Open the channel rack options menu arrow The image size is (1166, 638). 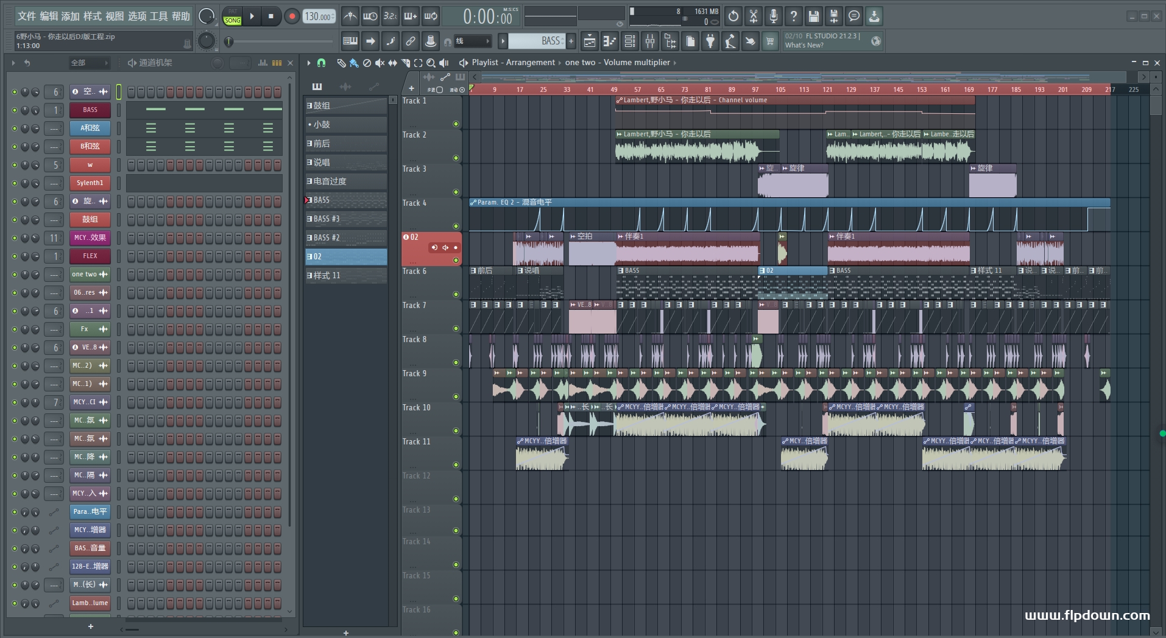pyautogui.click(x=13, y=63)
